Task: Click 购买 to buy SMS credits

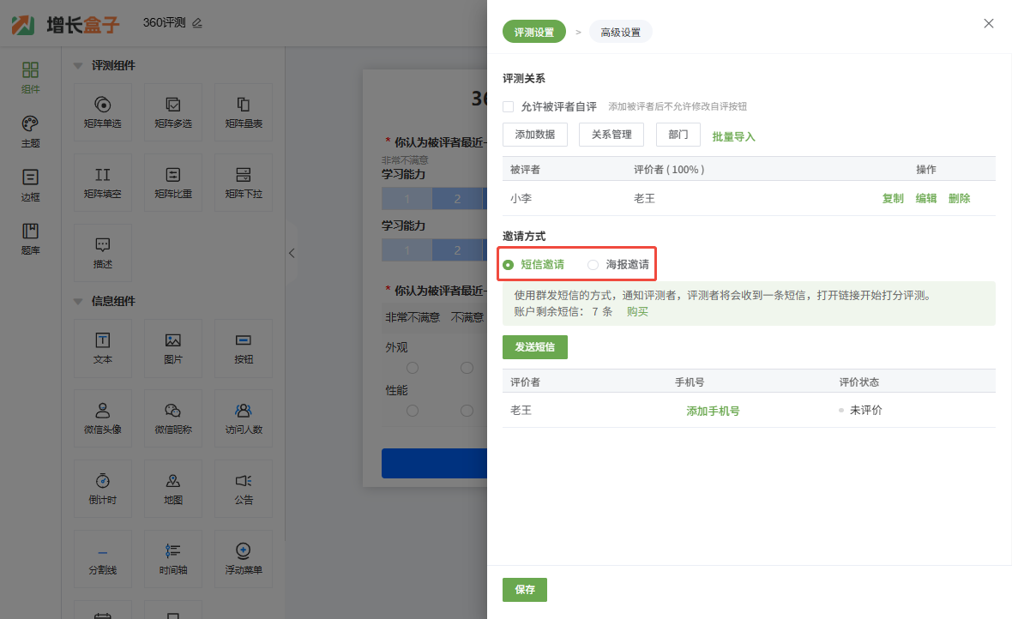Action: click(637, 311)
